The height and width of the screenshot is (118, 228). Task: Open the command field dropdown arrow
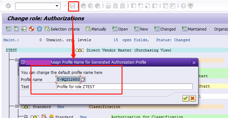(57, 6)
